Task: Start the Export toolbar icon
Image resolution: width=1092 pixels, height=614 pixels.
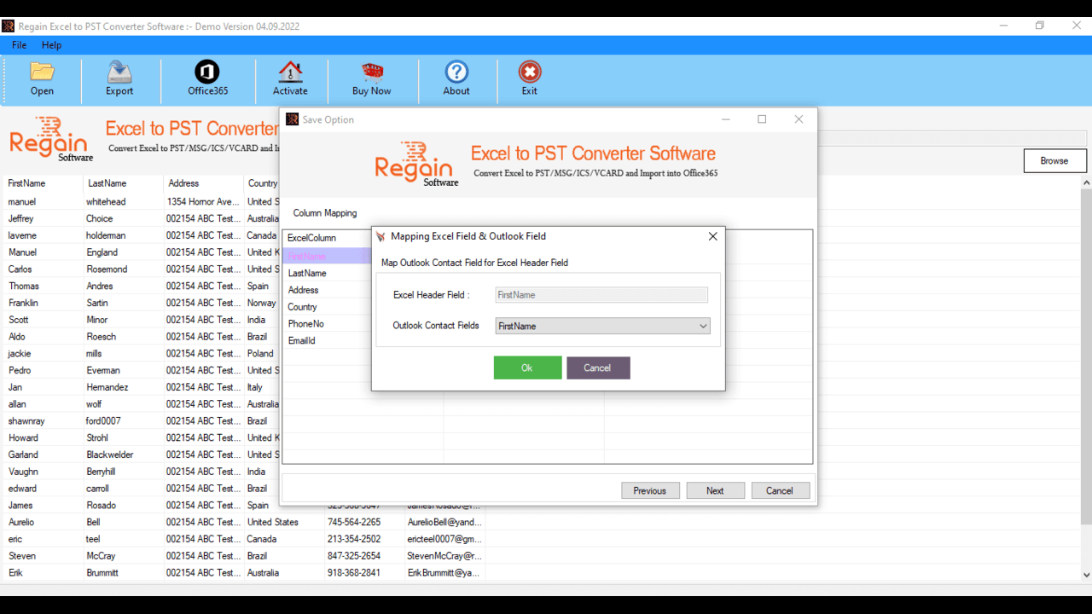Action: [x=119, y=79]
